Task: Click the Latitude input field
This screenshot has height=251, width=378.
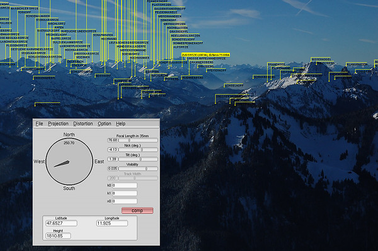Action: [61, 223]
